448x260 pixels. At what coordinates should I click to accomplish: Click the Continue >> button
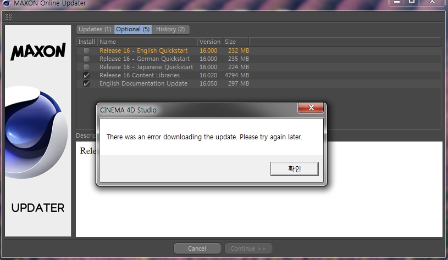248,248
